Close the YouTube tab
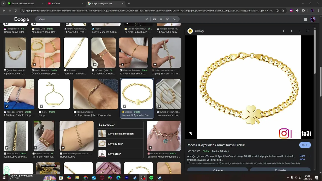Viewport: 322px width, 181px height. (83, 4)
